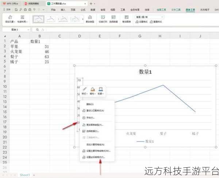The height and width of the screenshot is (178, 219).
Task: Open the 轮廓 outline mini toolbar dropdown
Action: click(101, 91)
